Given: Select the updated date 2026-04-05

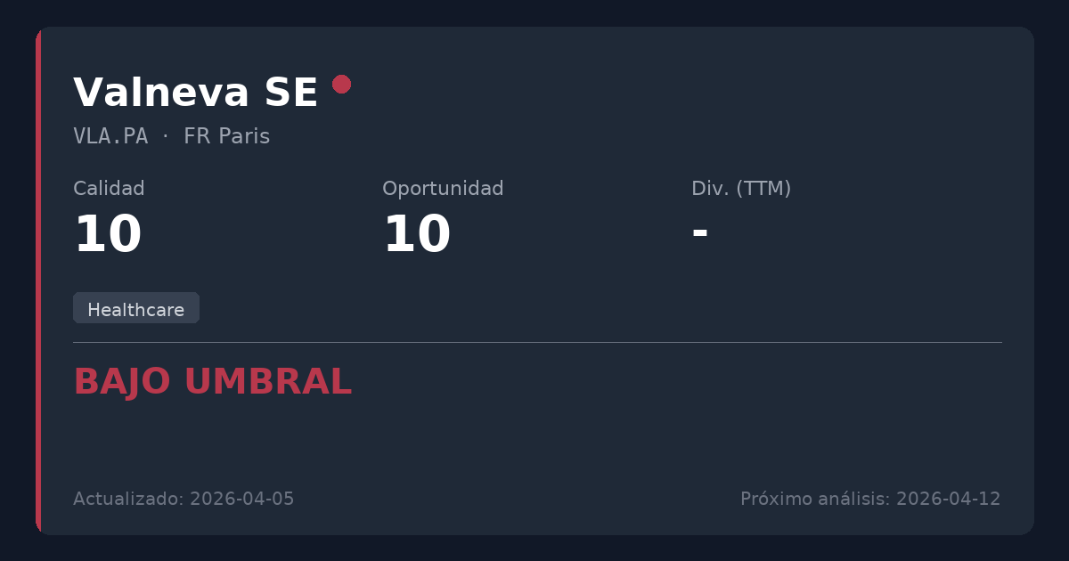Looking at the screenshot, I should 241,499.
